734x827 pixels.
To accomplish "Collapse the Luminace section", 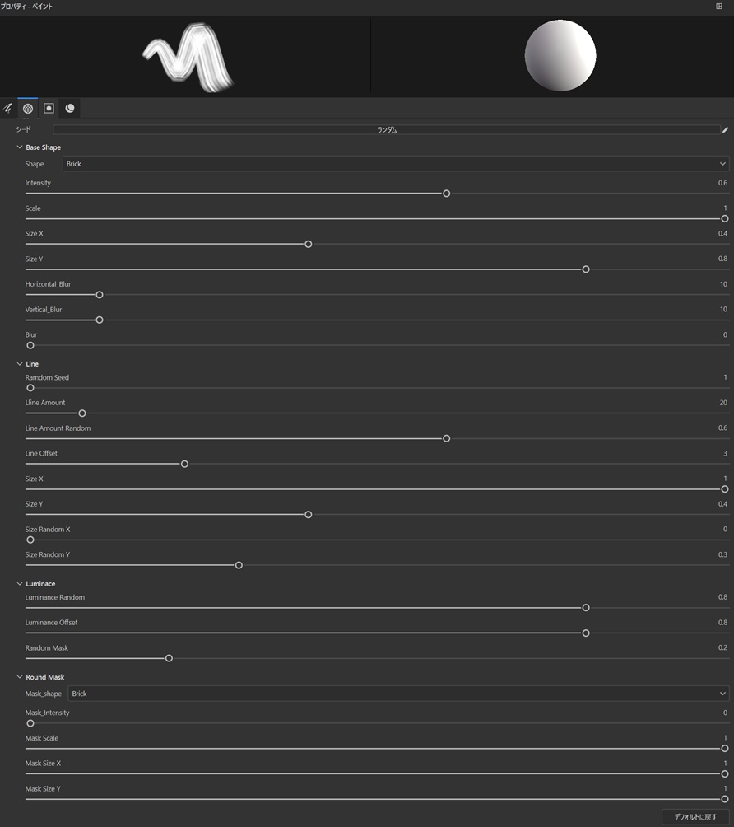I will [19, 583].
